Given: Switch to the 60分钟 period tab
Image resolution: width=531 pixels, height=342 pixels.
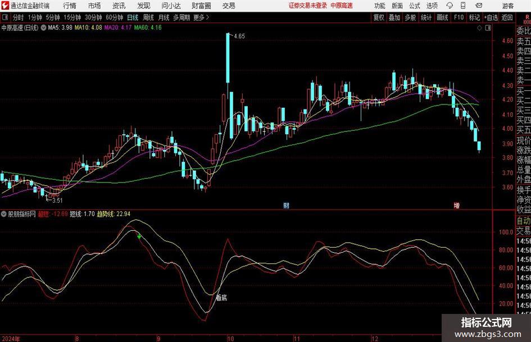Looking at the screenshot, I should click(x=115, y=17).
